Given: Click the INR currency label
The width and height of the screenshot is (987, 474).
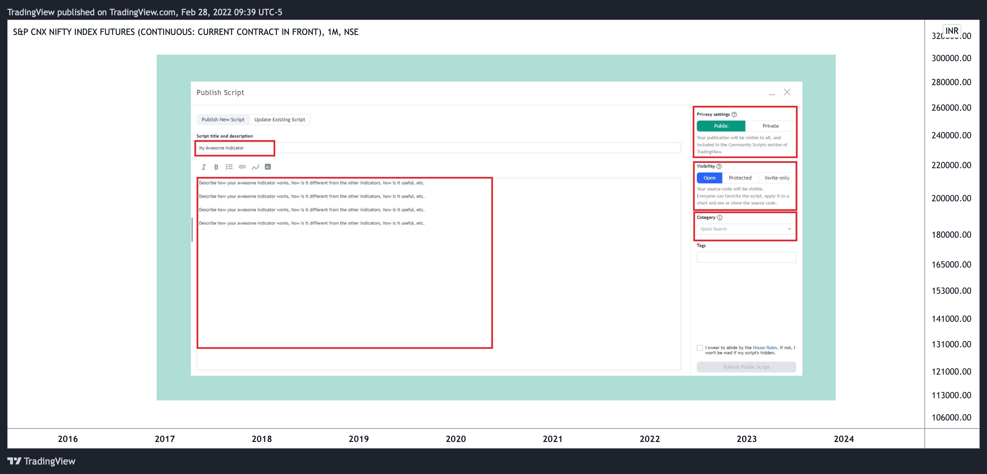Looking at the screenshot, I should click(952, 31).
